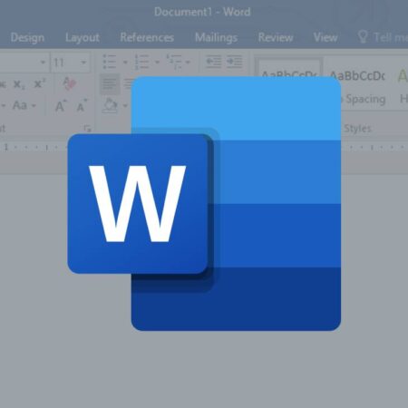Increase the paragraph indent
The image size is (408, 408).
click(x=235, y=62)
